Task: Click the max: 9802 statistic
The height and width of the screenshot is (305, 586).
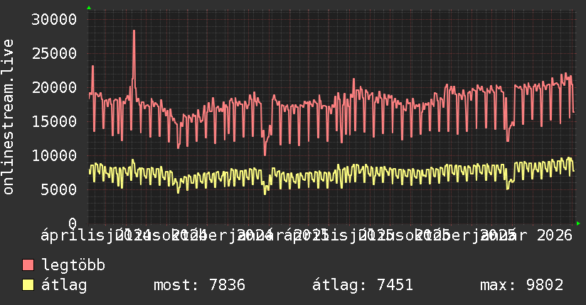Action: [521, 285]
